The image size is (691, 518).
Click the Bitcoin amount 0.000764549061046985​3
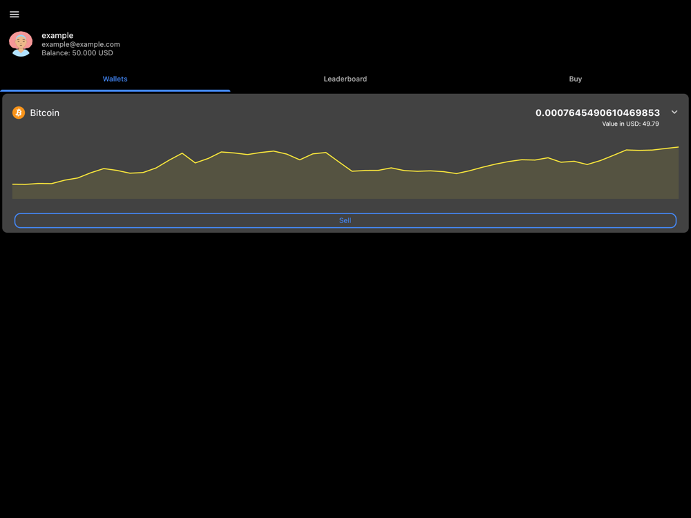pyautogui.click(x=598, y=113)
